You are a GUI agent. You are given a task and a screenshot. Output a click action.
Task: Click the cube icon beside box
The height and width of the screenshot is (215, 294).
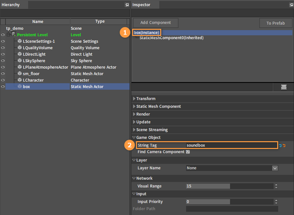click(x=20, y=86)
